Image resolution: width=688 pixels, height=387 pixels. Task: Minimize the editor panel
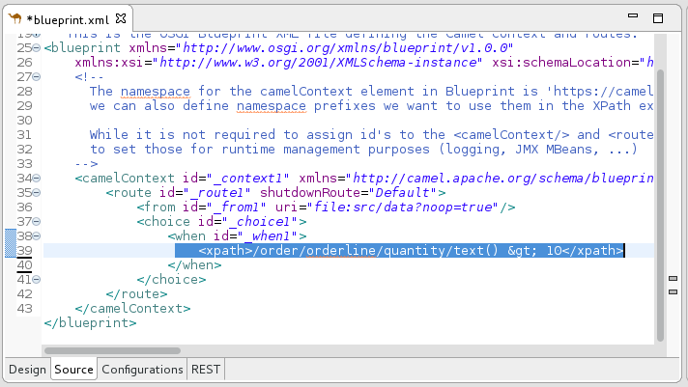coord(642,17)
